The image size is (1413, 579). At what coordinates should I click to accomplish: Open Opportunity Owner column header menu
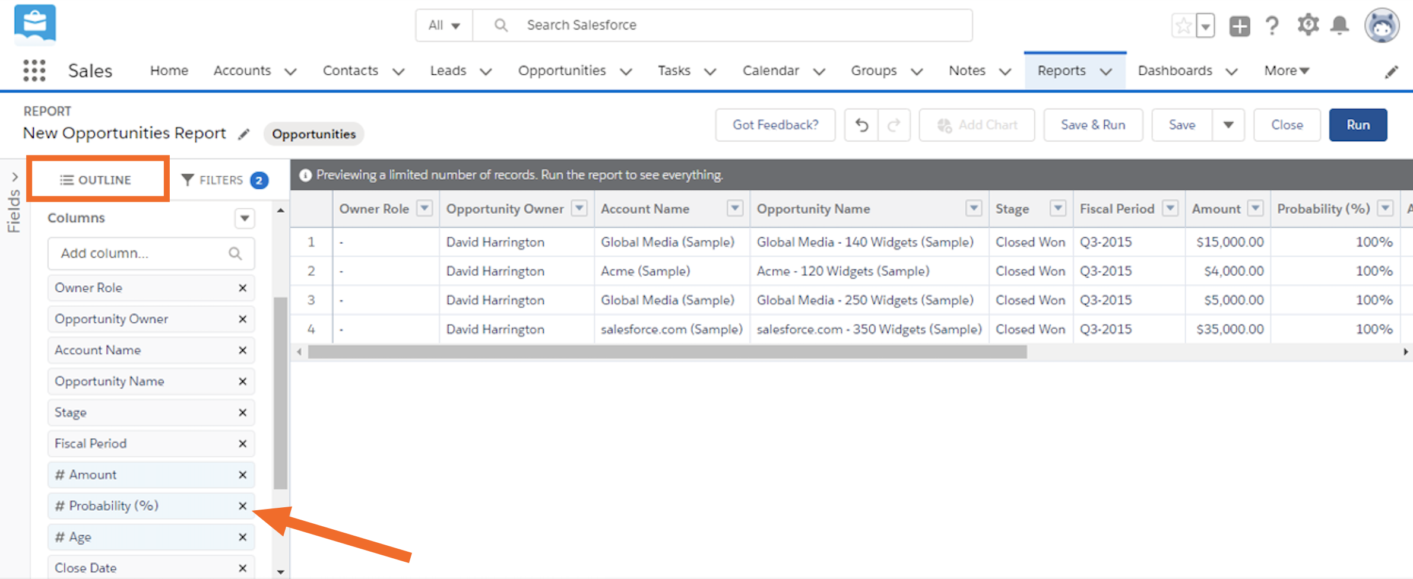pyautogui.click(x=579, y=208)
